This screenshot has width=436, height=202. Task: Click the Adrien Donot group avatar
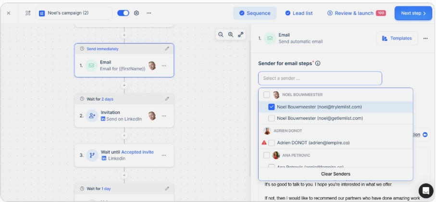pyautogui.click(x=267, y=131)
